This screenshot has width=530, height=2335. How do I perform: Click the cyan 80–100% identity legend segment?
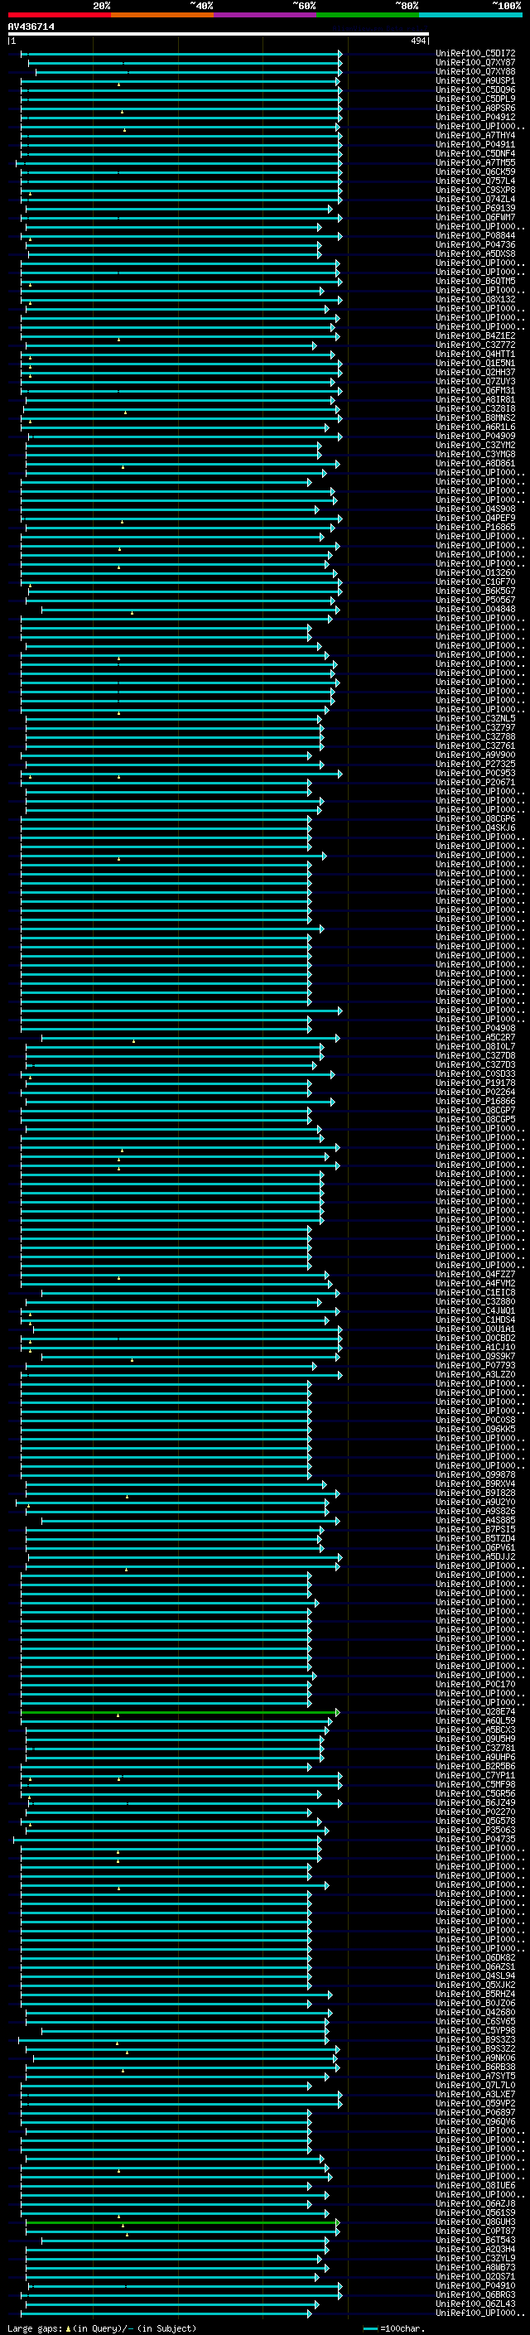[x=470, y=15]
